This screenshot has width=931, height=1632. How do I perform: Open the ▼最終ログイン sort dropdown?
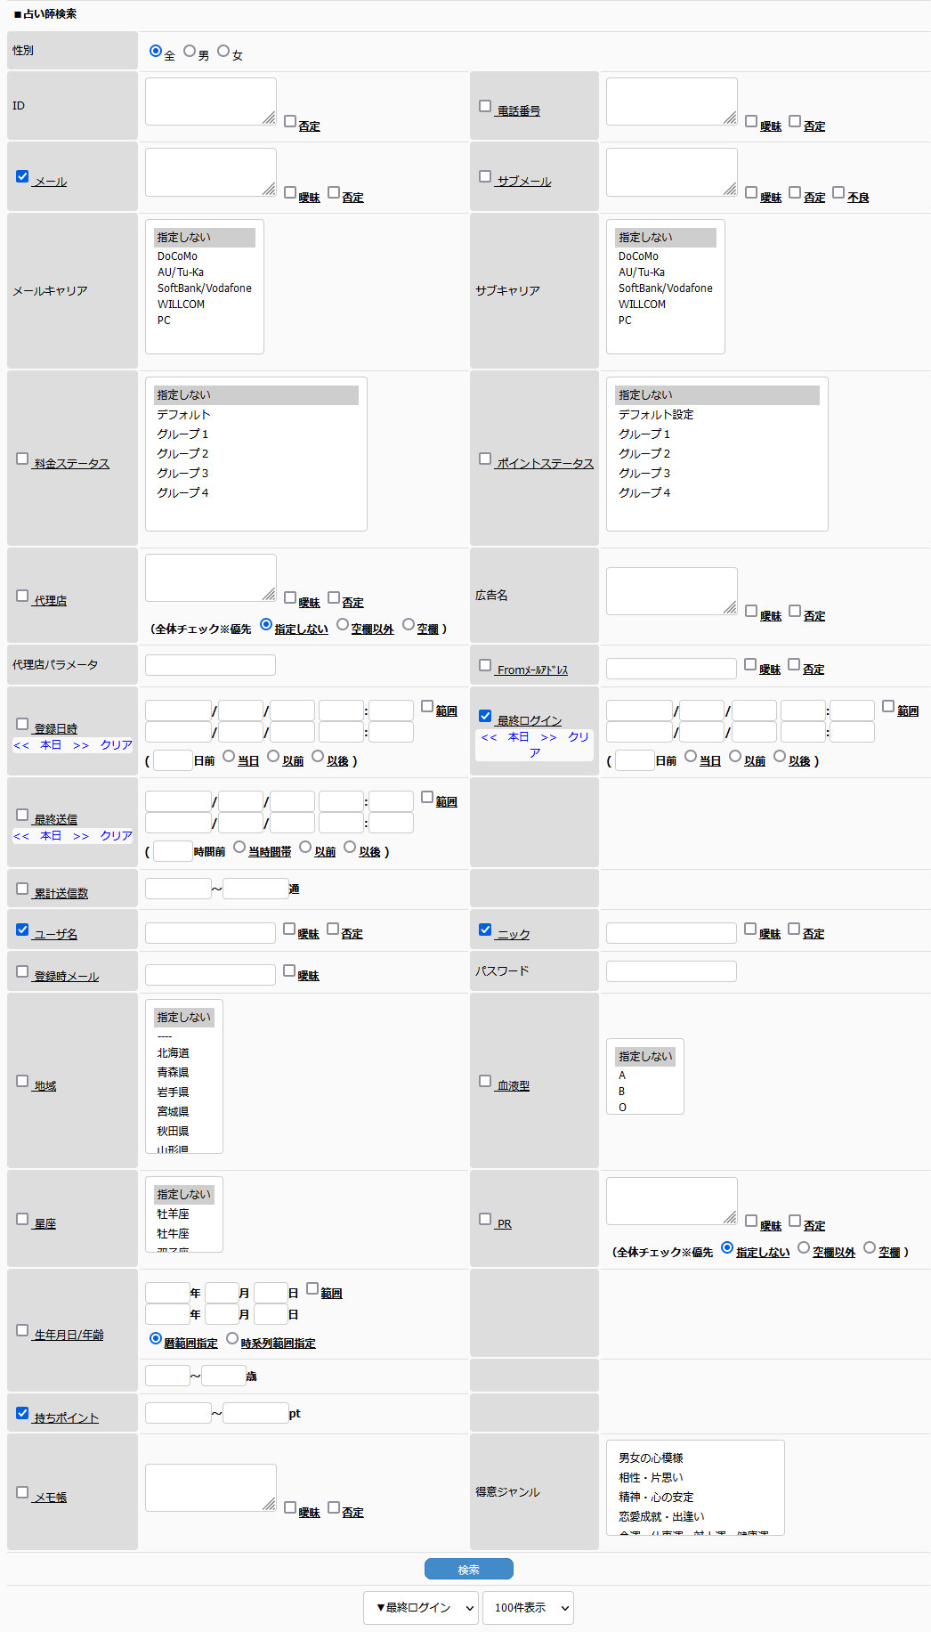(x=420, y=1608)
